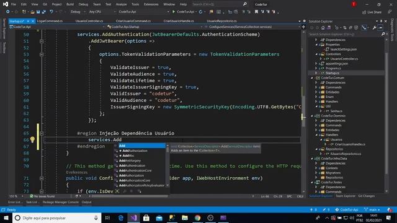This screenshot has width=397, height=223.
Task: Open the File menu
Action: 14,4
